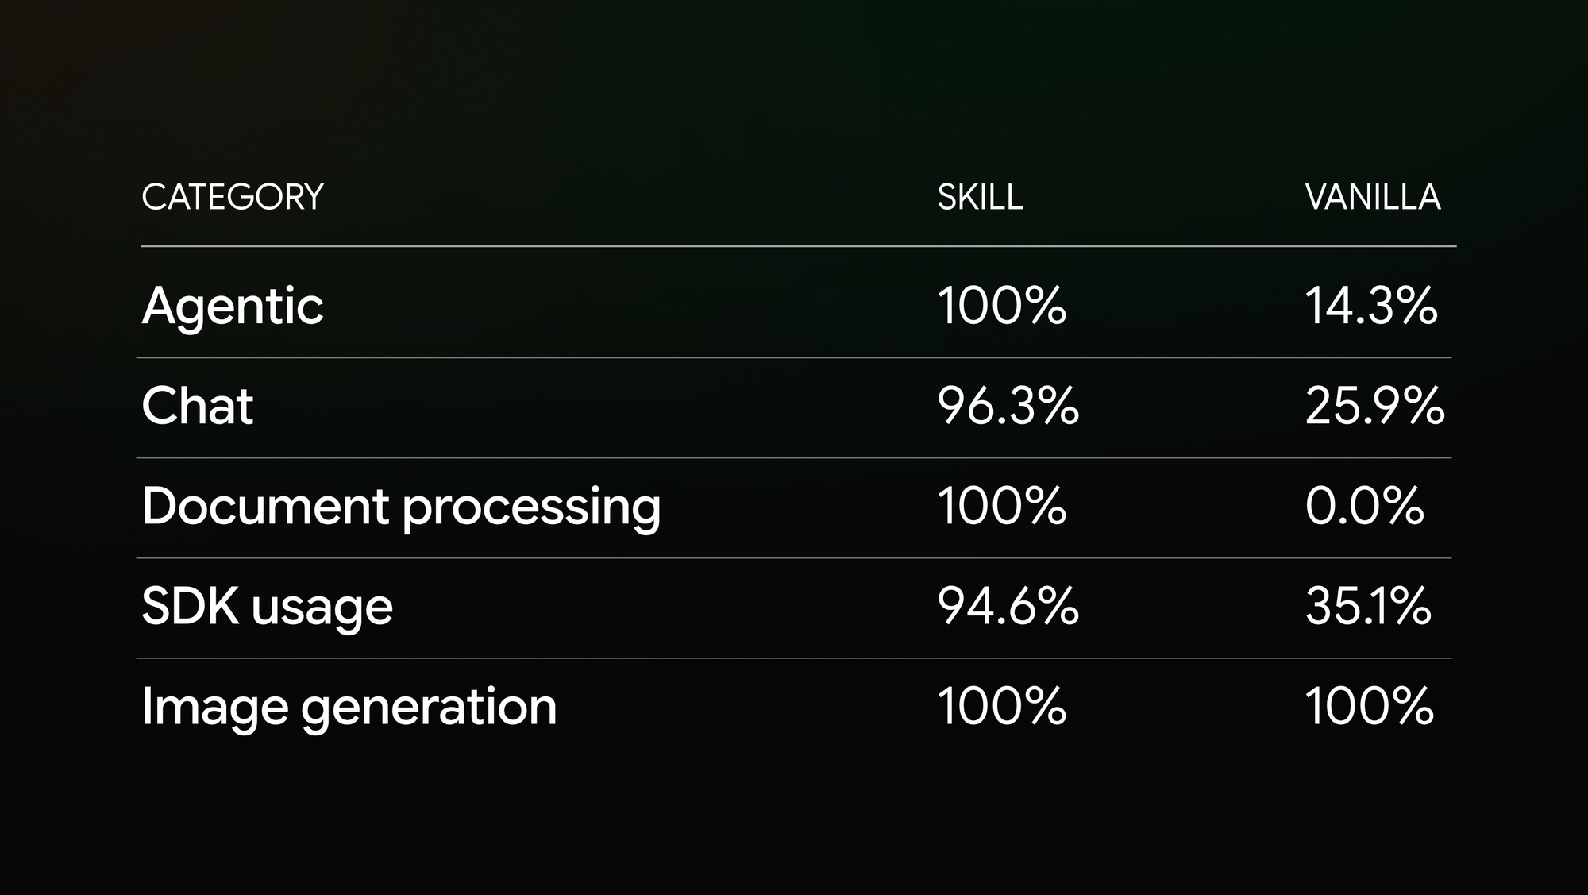Click Document processing Skill value 100%

click(1002, 506)
